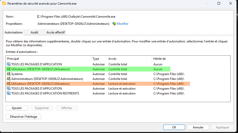Image resolution: width=238 pixels, height=133 pixels.
Task: Click the file path Nom field
Action: (76, 17)
